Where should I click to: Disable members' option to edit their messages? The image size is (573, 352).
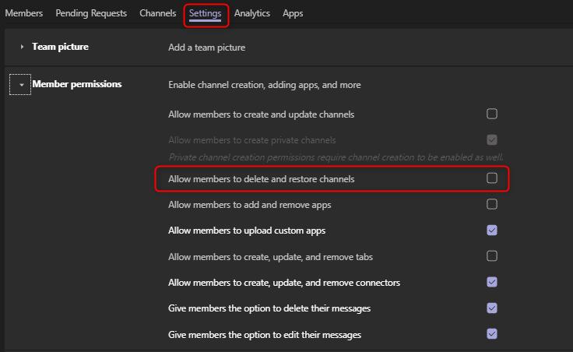[492, 334]
